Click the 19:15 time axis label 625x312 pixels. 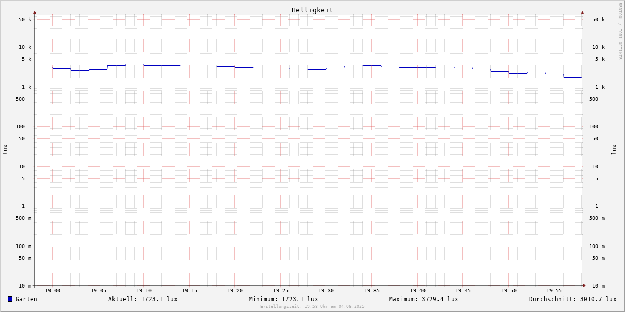point(190,291)
